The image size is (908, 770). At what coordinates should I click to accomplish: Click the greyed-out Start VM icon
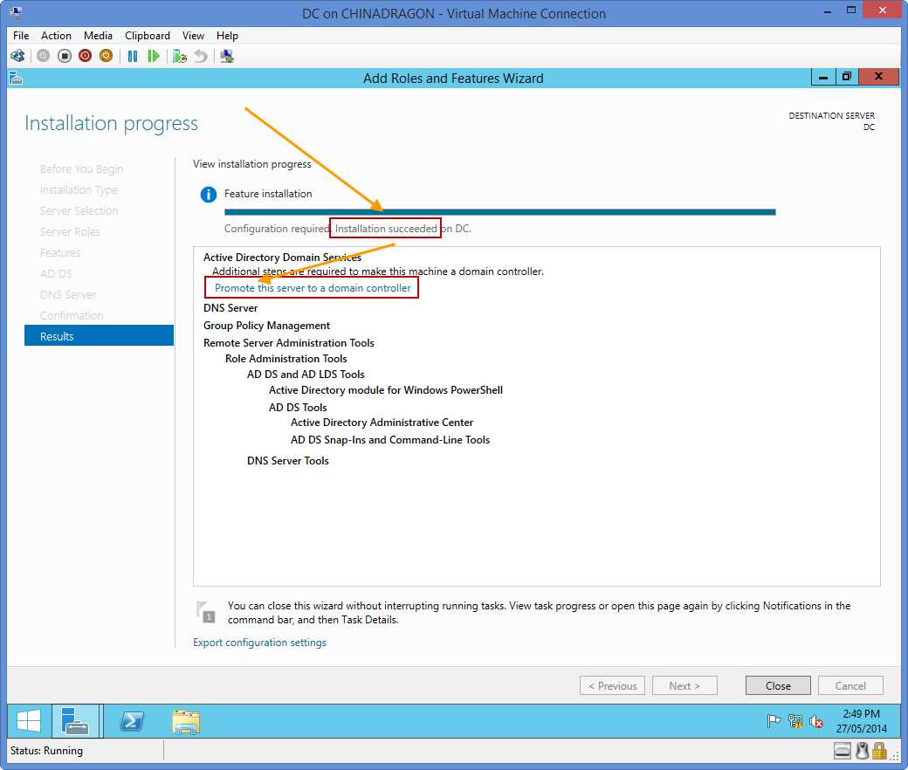(44, 56)
